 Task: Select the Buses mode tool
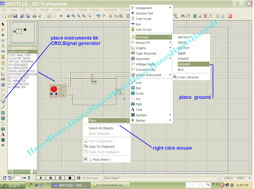click(3, 51)
